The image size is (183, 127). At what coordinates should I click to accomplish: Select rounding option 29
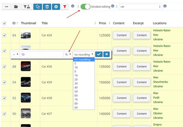(84, 80)
